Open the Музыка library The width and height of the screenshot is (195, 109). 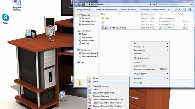84,44
